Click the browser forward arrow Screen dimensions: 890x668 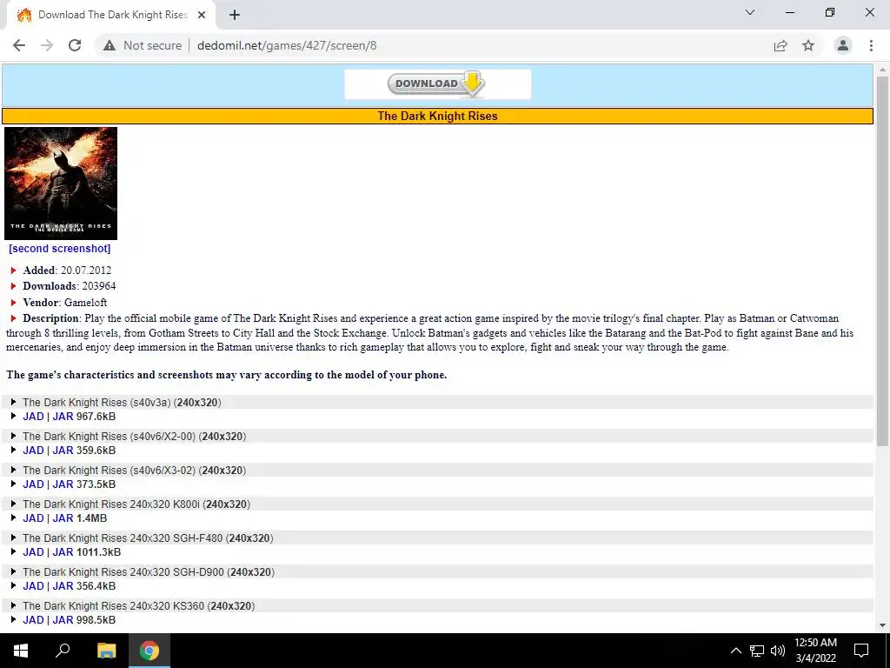[x=47, y=45]
